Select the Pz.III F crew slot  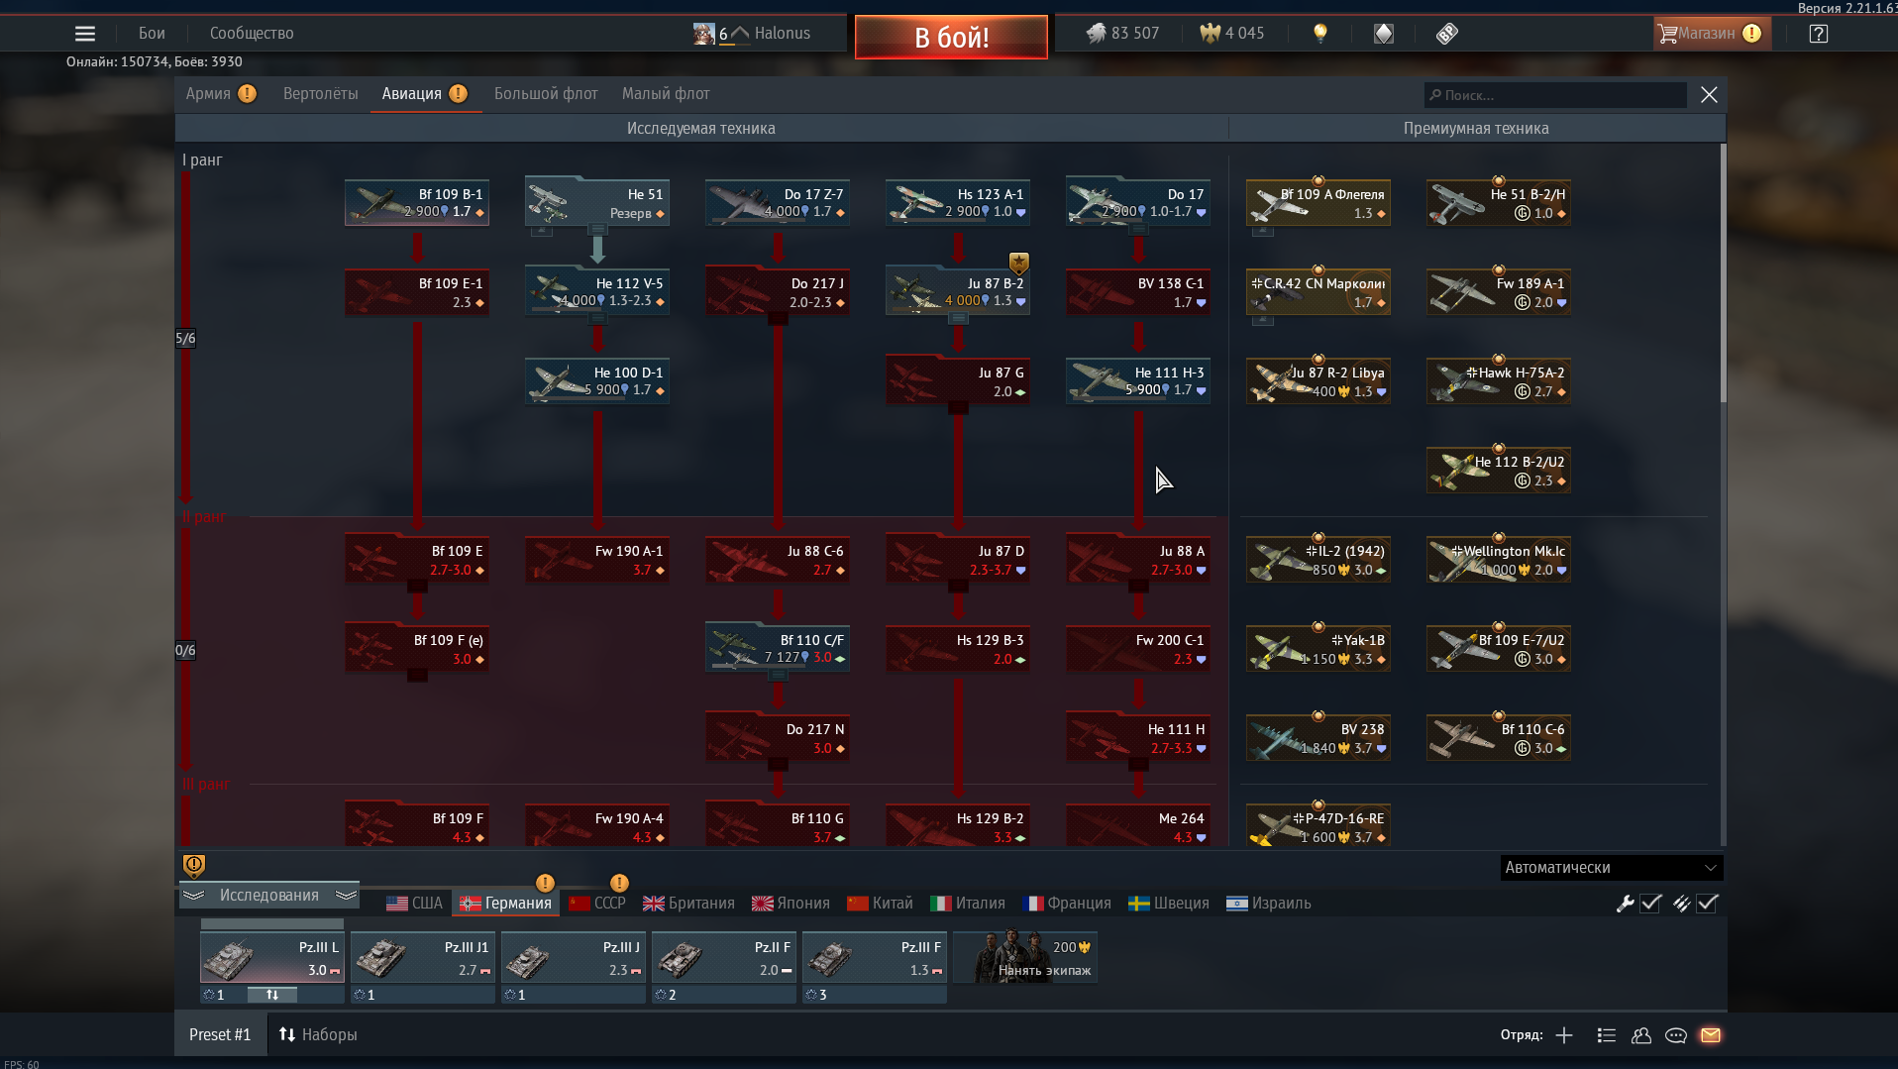(875, 958)
